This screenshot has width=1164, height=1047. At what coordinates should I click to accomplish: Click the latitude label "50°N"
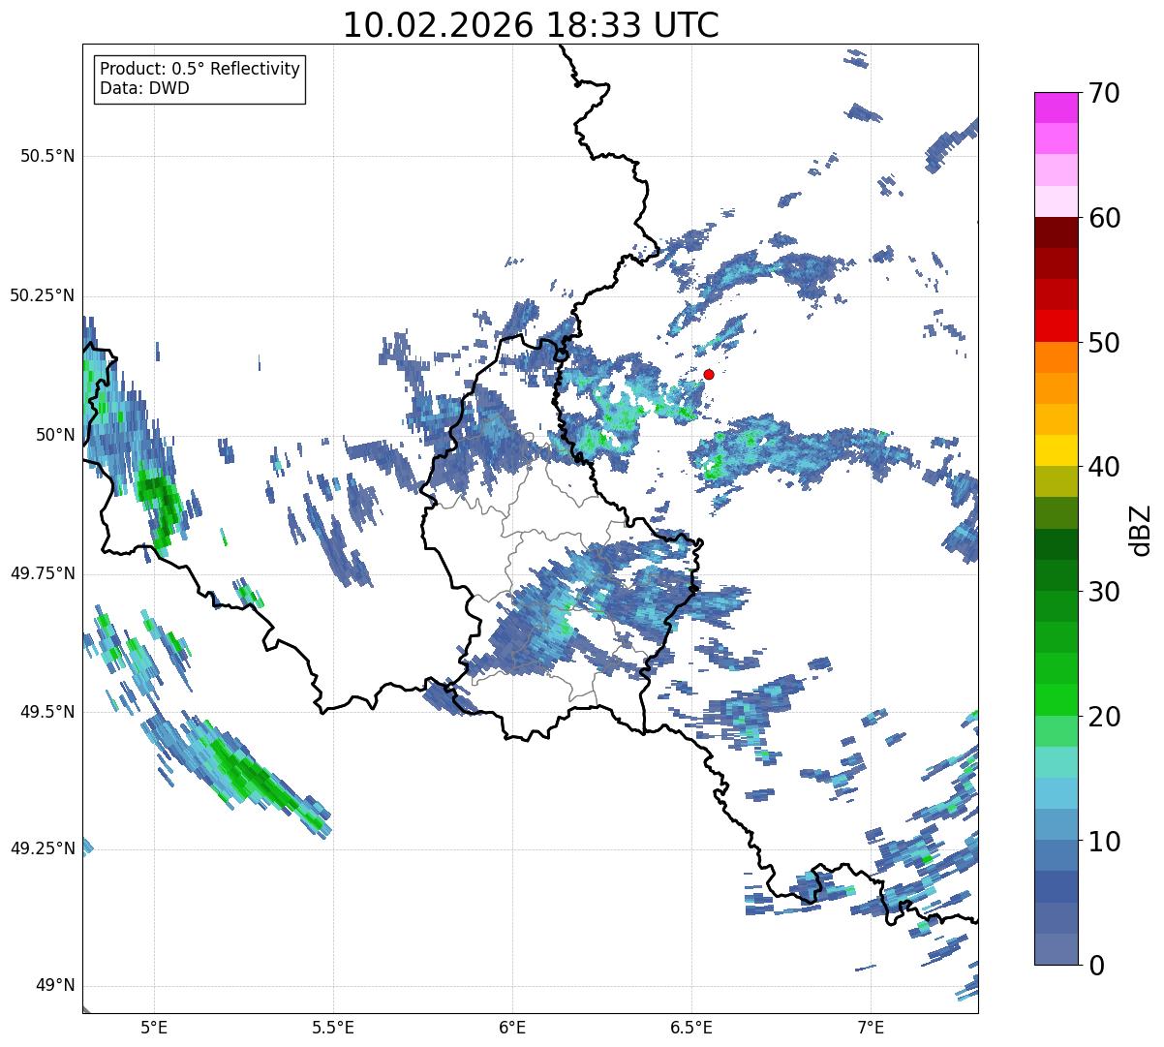pyautogui.click(x=55, y=435)
